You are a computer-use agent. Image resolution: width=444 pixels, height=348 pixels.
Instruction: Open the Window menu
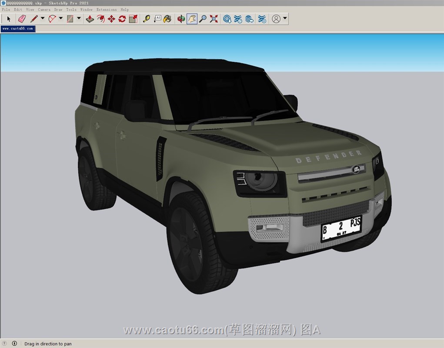tap(87, 9)
